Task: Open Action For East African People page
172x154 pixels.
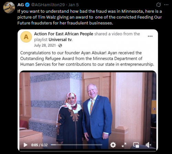Action: click(x=64, y=34)
